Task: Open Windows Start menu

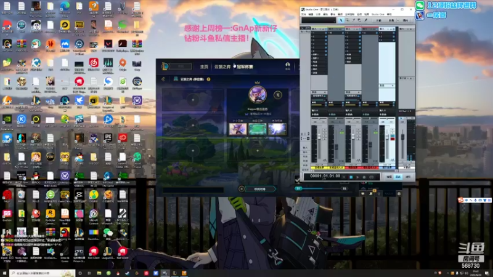Action: pos(4,273)
